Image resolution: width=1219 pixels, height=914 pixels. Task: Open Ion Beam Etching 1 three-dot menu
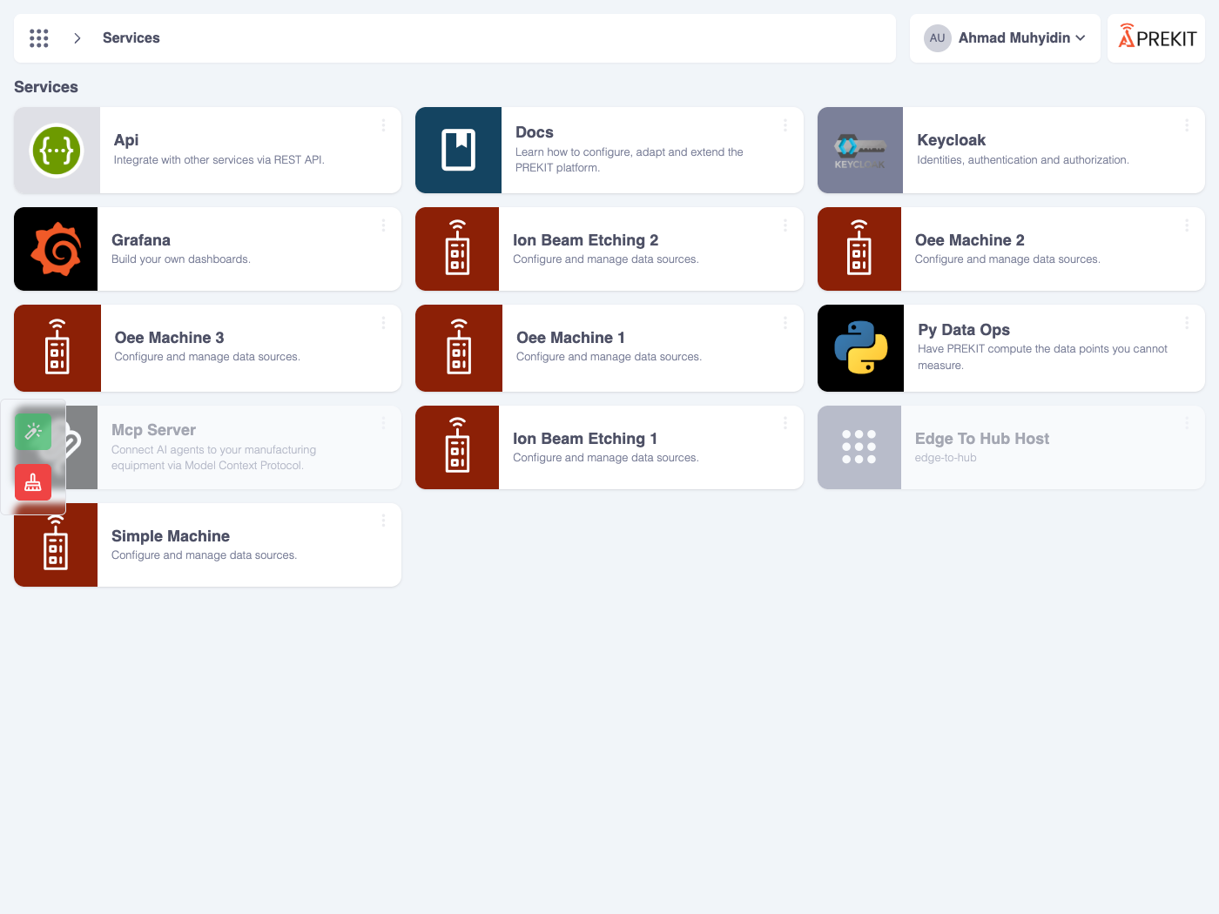tap(785, 423)
